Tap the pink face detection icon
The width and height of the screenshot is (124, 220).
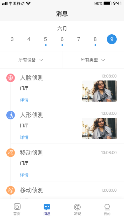pyautogui.click(x=11, y=78)
